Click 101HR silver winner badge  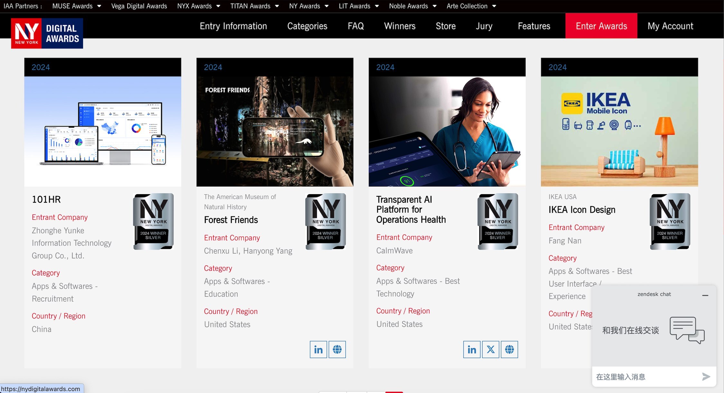153,221
